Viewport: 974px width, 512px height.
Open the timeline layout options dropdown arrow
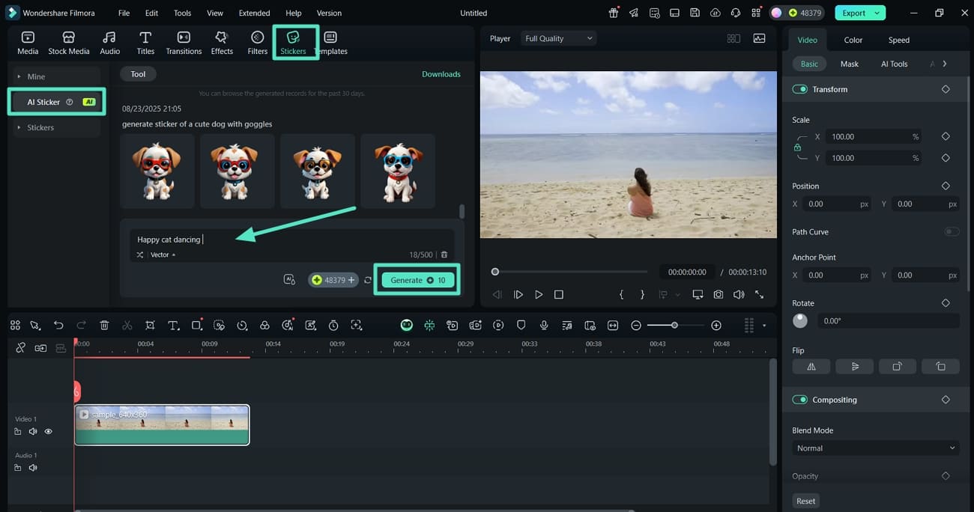(x=764, y=326)
